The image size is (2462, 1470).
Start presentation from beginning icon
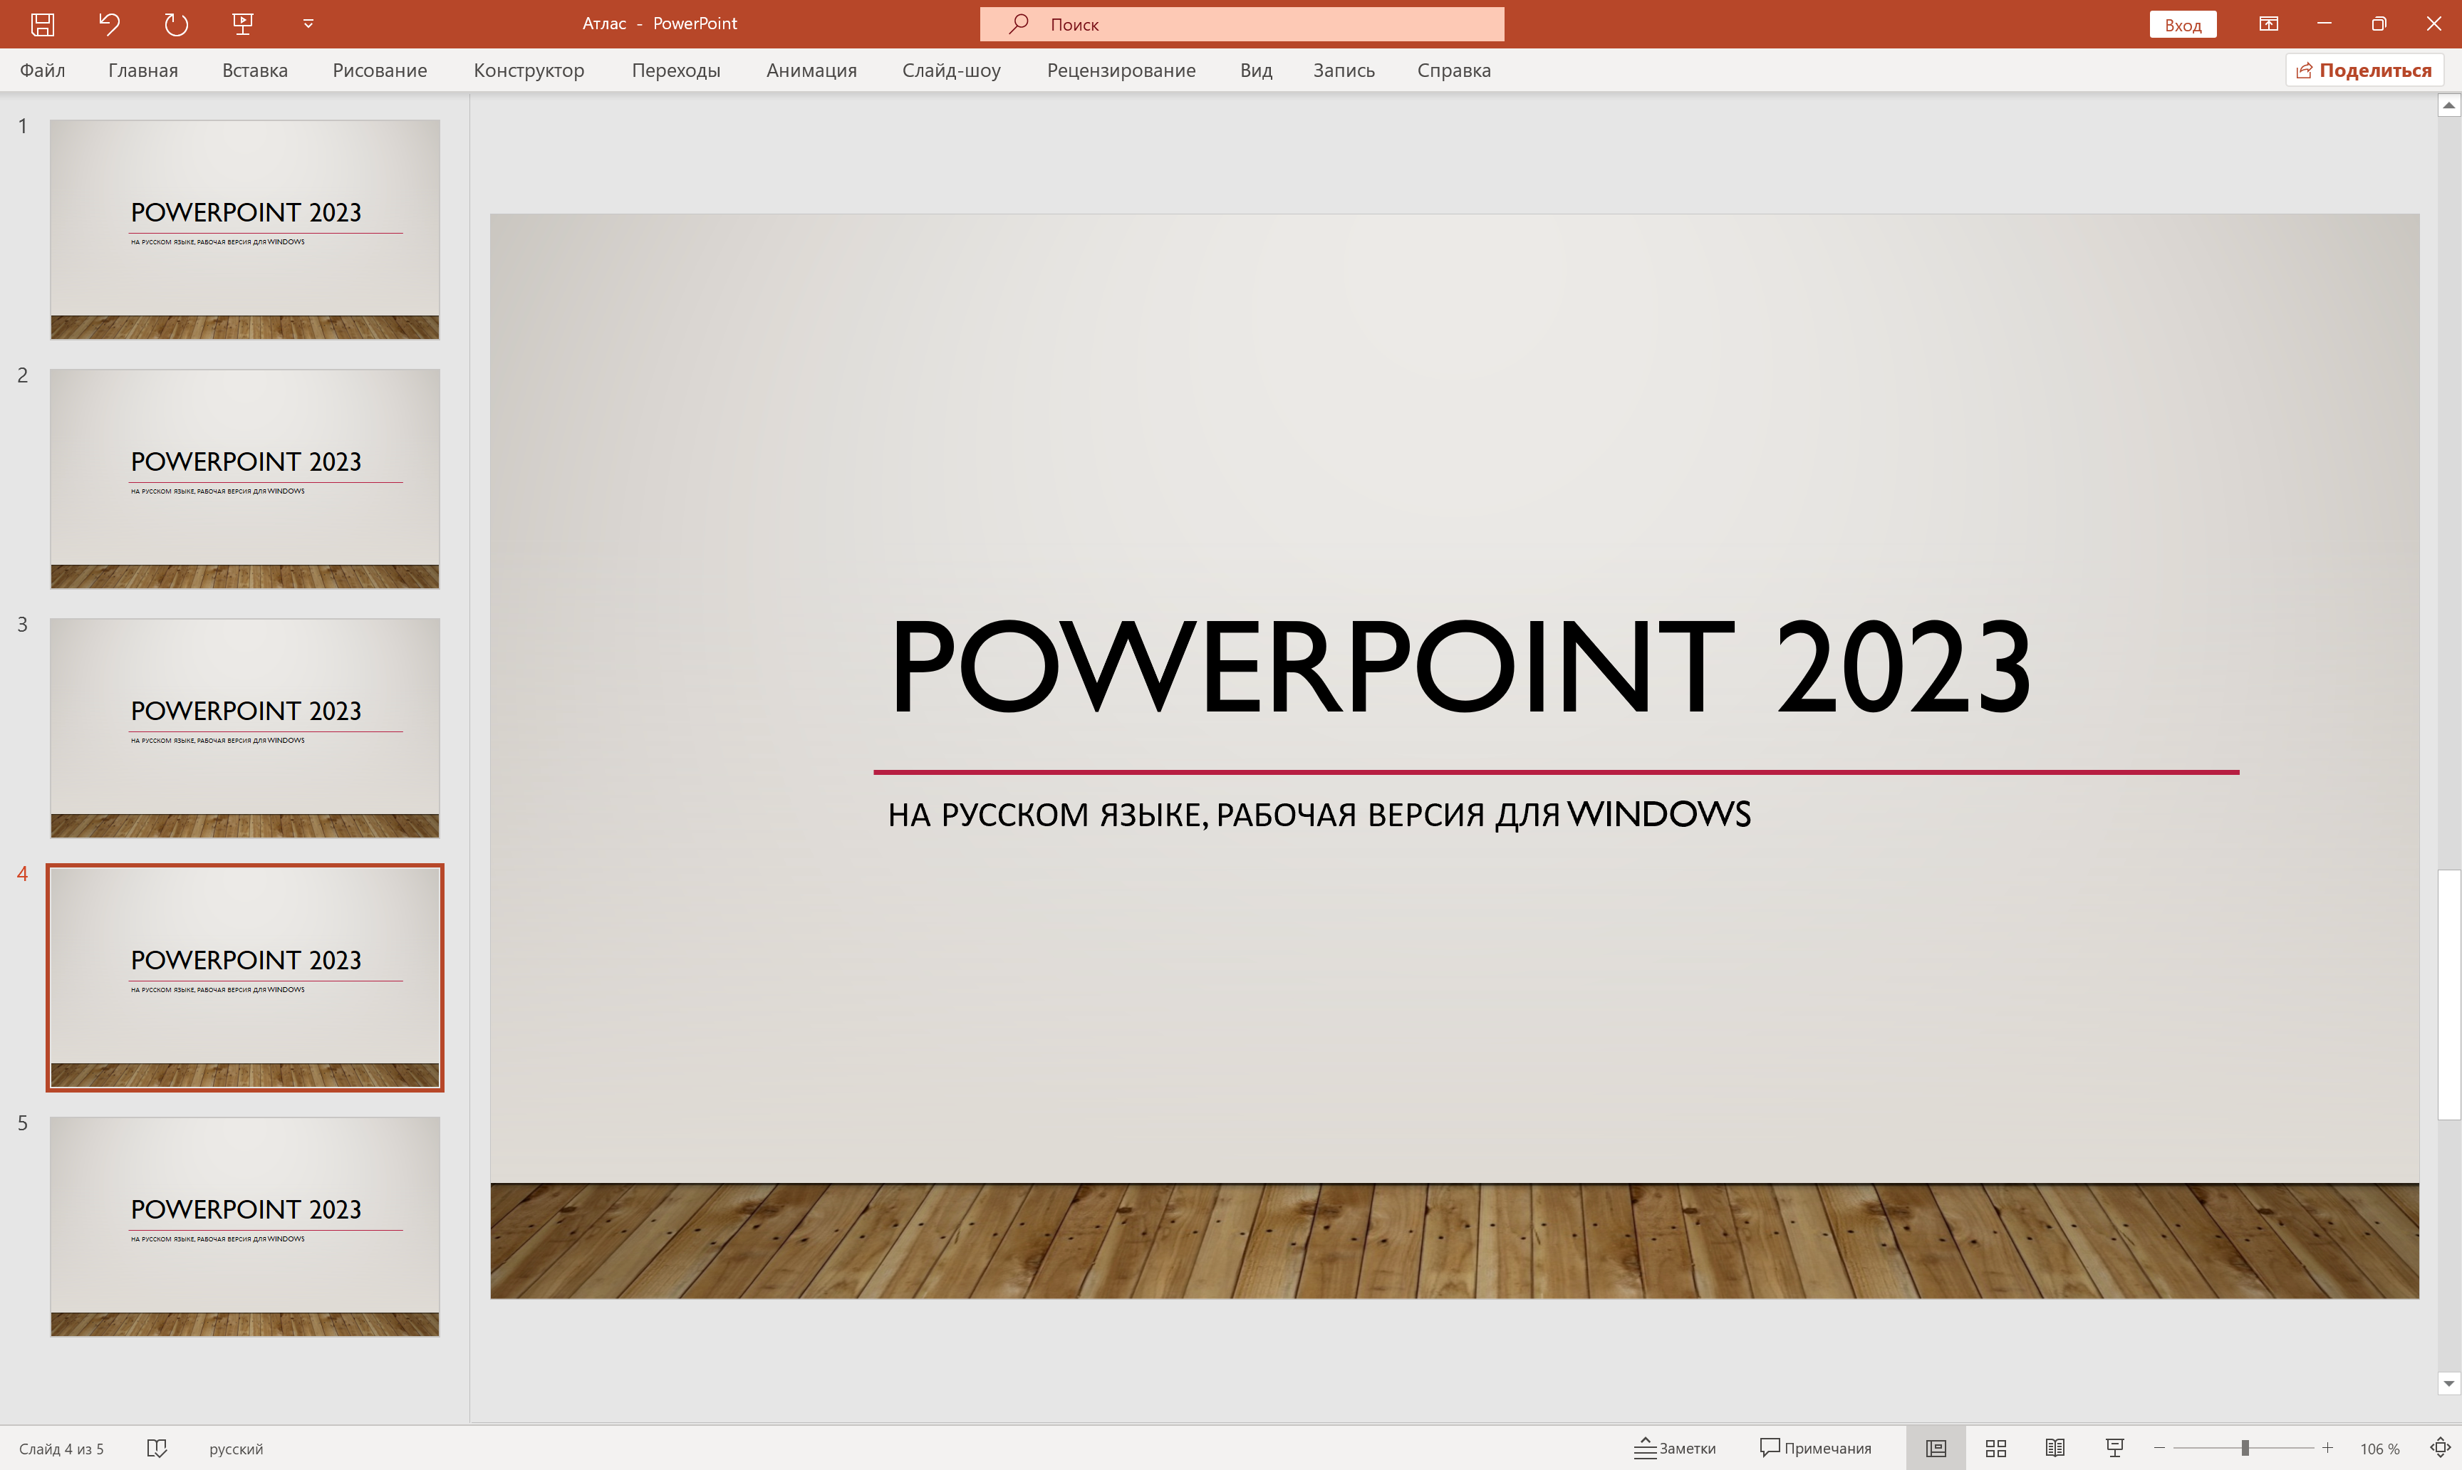click(x=243, y=24)
